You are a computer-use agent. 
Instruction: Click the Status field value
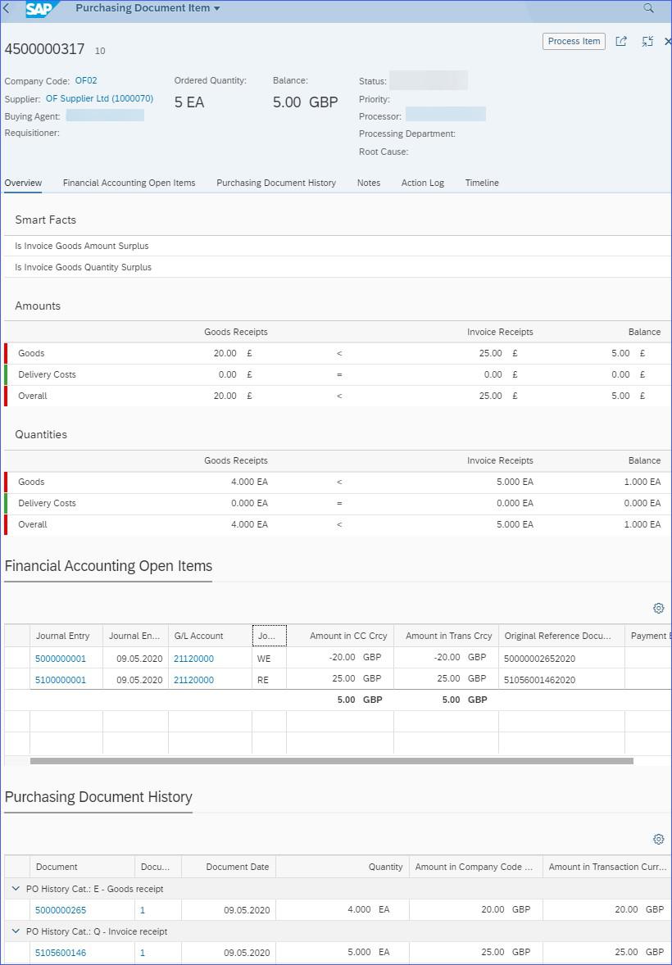pyautogui.click(x=429, y=80)
